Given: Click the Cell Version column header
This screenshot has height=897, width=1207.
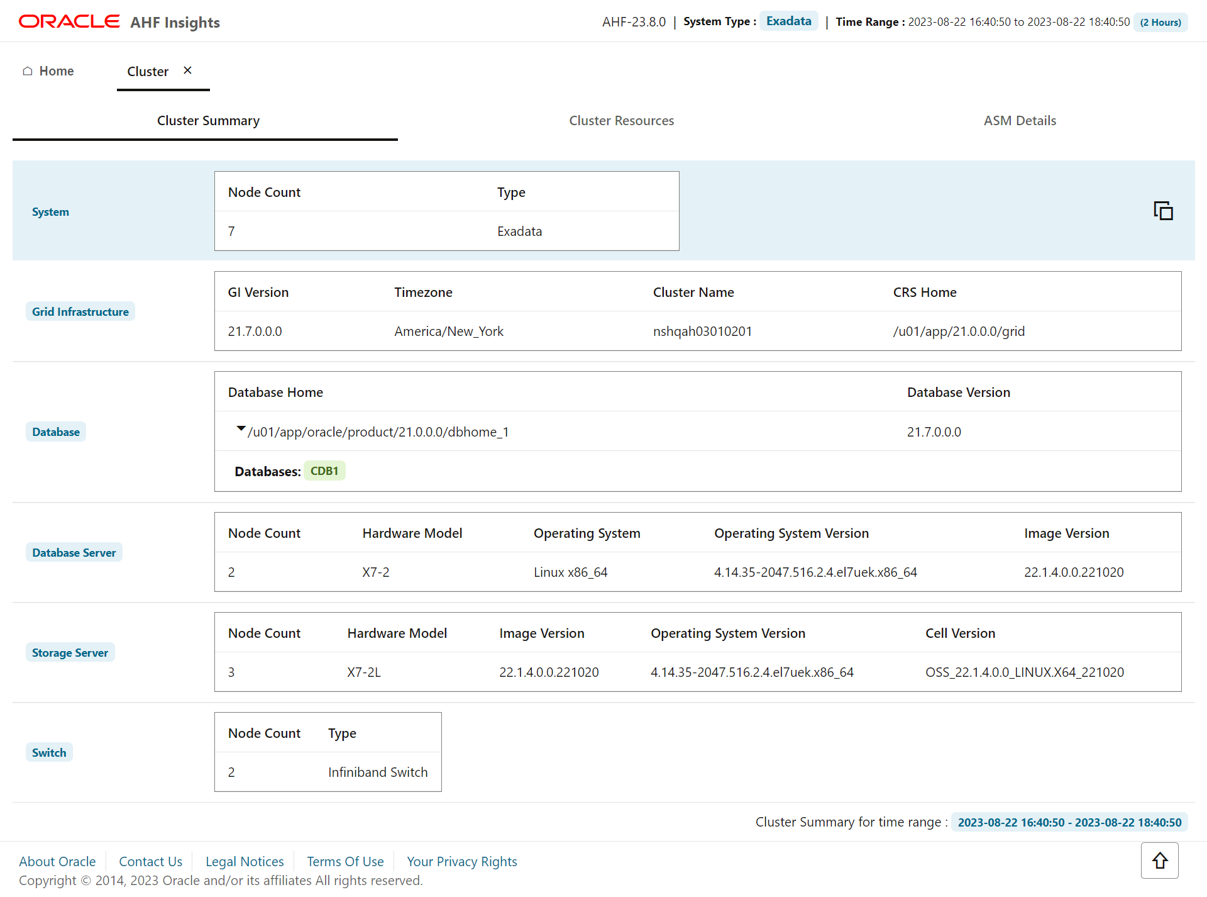Looking at the screenshot, I should (960, 633).
